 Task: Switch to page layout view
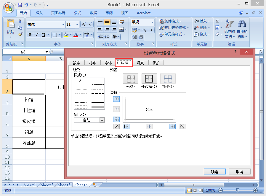click(x=195, y=191)
